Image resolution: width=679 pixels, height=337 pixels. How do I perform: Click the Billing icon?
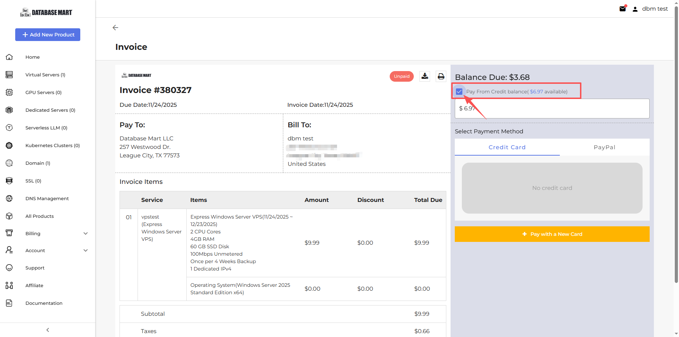pyautogui.click(x=9, y=233)
